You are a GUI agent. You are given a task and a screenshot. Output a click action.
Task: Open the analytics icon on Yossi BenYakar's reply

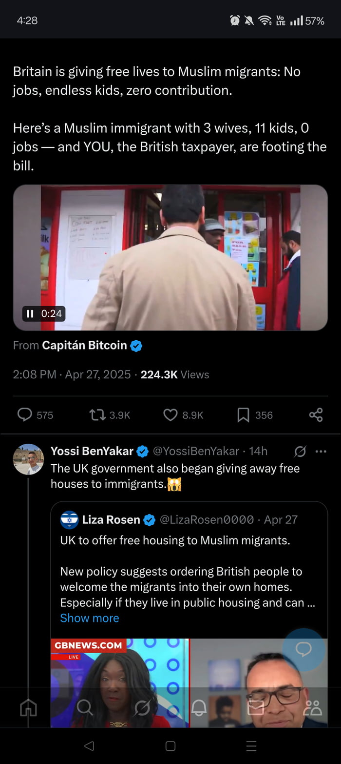pyautogui.click(x=300, y=452)
